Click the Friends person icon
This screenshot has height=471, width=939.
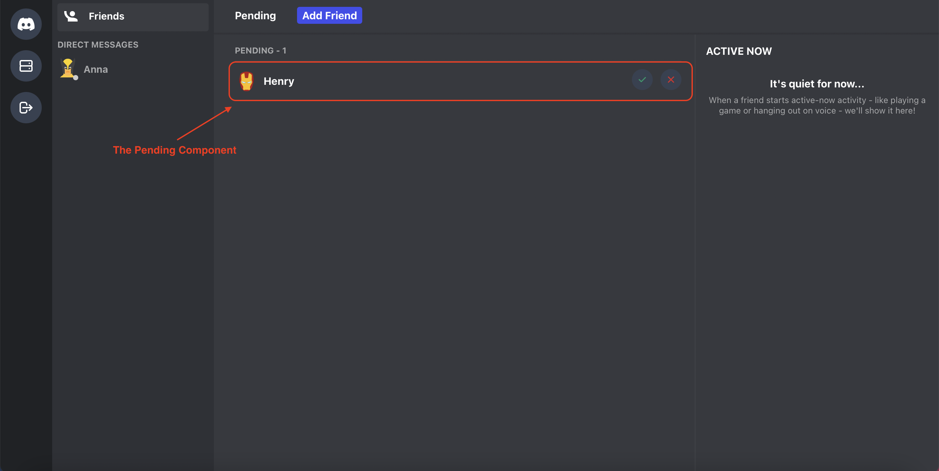pyautogui.click(x=71, y=16)
